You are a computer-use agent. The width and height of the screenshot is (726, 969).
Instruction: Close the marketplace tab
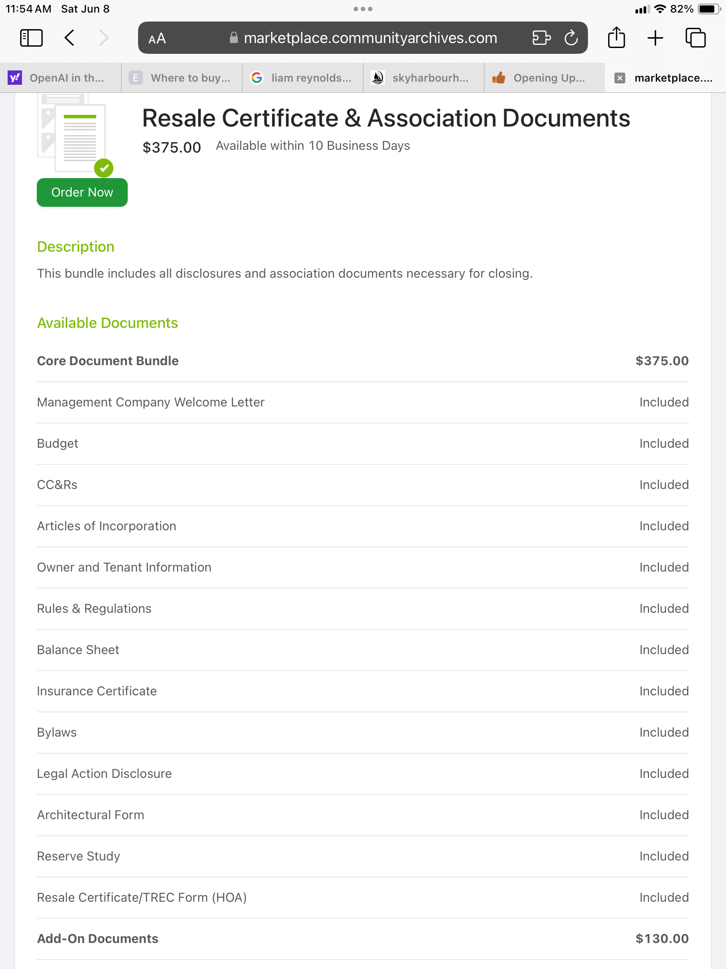coord(620,78)
